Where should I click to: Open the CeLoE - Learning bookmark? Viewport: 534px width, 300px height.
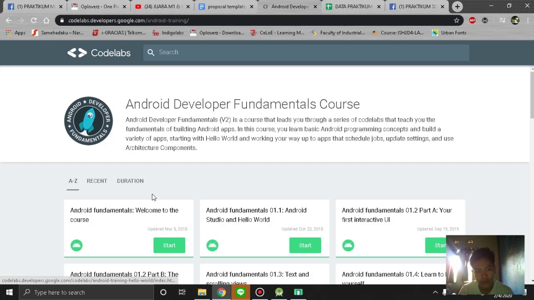(277, 32)
